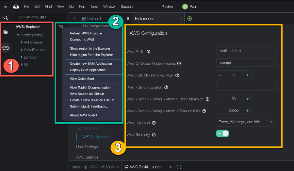Open View Toolkit Documentation
The height and width of the screenshot is (171, 294).
pos(90,88)
